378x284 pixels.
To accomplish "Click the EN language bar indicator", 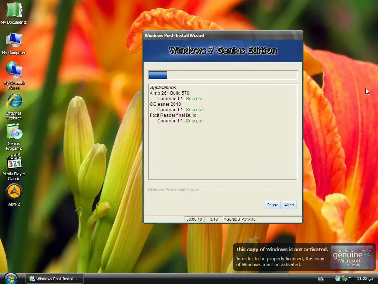I will pyautogui.click(x=321, y=279).
